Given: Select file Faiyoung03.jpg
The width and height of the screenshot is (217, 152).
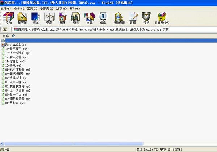Looking at the screenshot, I should (16, 45).
